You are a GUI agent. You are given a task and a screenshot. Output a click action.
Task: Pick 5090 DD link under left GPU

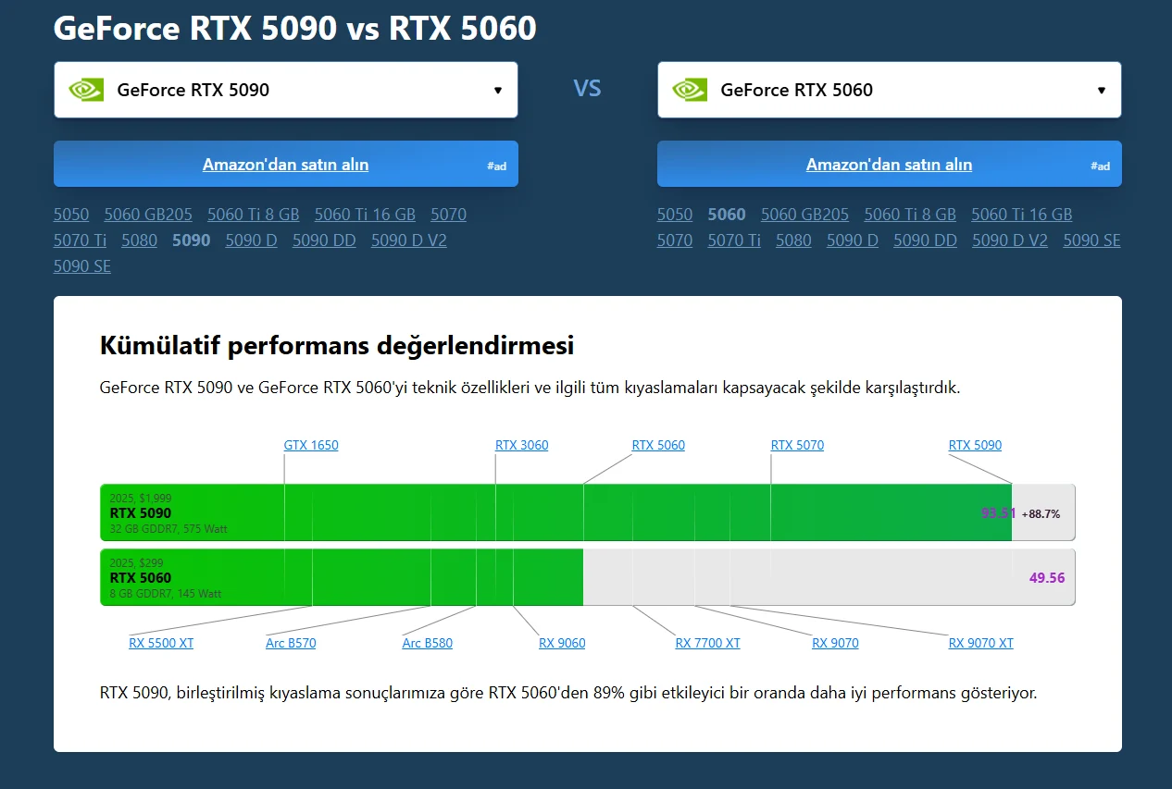[324, 240]
